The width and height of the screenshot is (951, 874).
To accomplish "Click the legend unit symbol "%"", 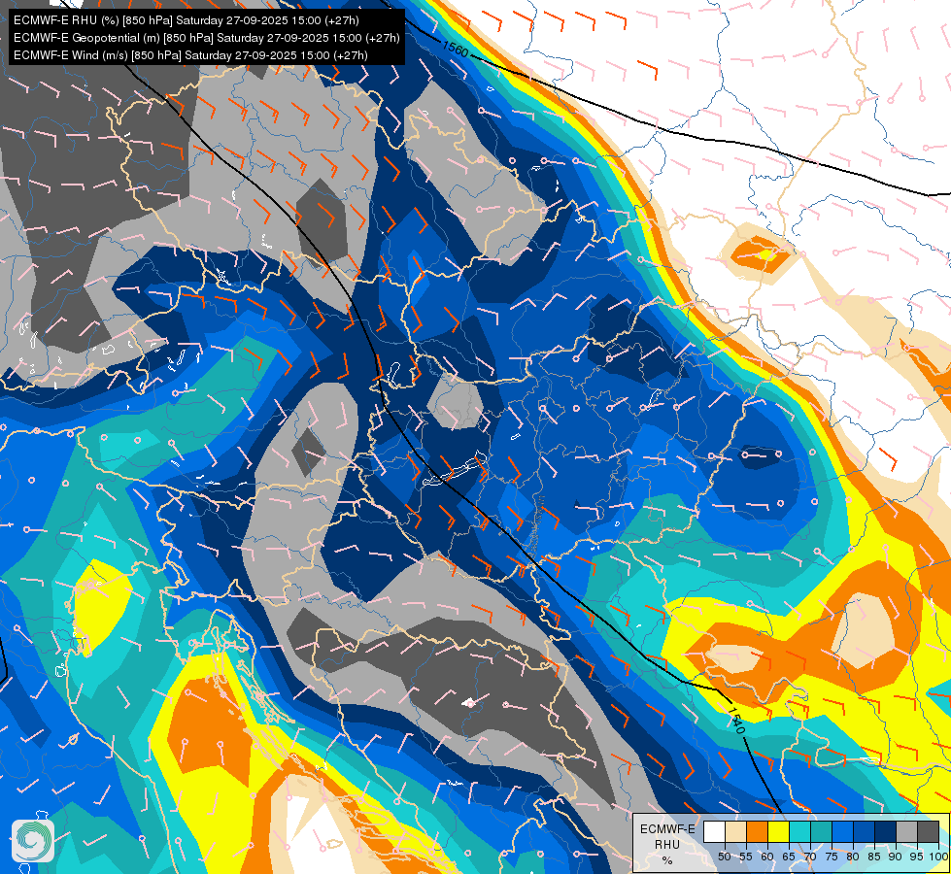I will pyautogui.click(x=667, y=860).
